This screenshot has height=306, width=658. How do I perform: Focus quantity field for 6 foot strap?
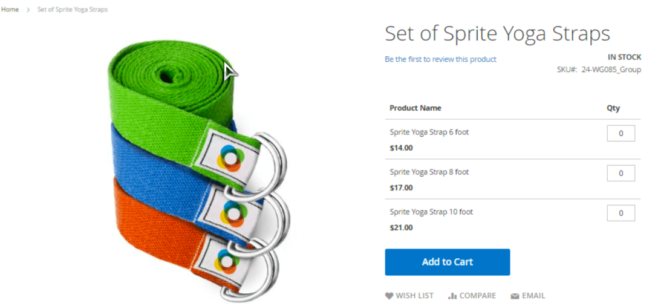pyautogui.click(x=621, y=134)
